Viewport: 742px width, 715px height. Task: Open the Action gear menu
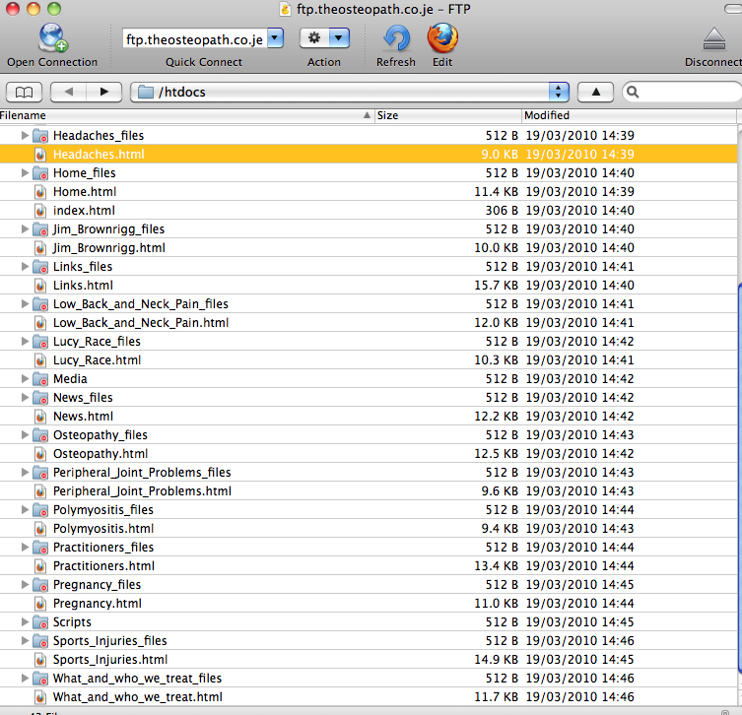click(x=324, y=37)
